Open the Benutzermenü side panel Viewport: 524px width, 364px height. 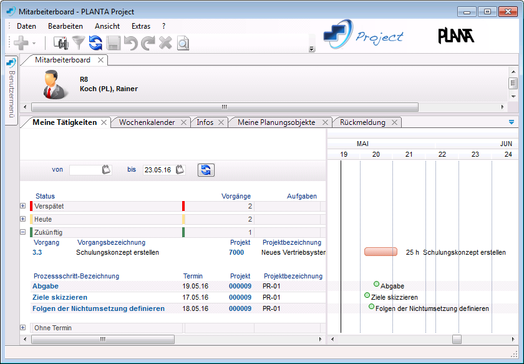point(11,89)
